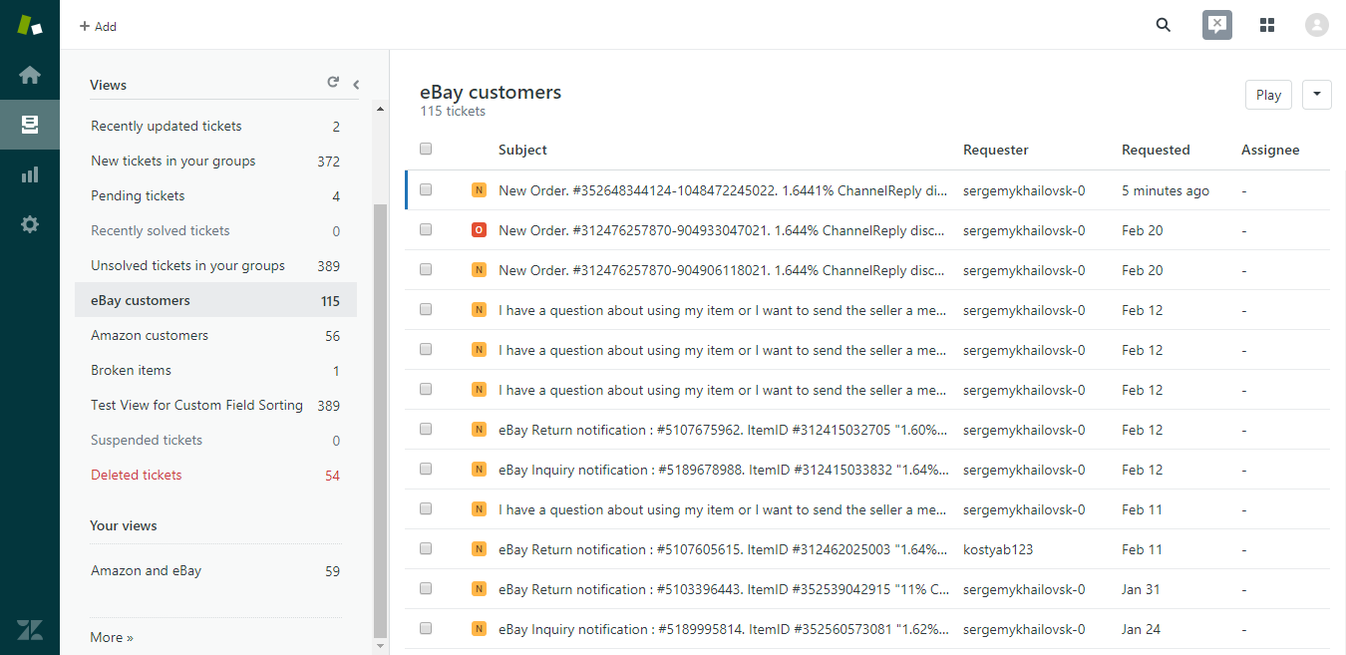Check the order #312476257870-904933047021 checkbox
The width and height of the screenshot is (1346, 655).
click(426, 229)
